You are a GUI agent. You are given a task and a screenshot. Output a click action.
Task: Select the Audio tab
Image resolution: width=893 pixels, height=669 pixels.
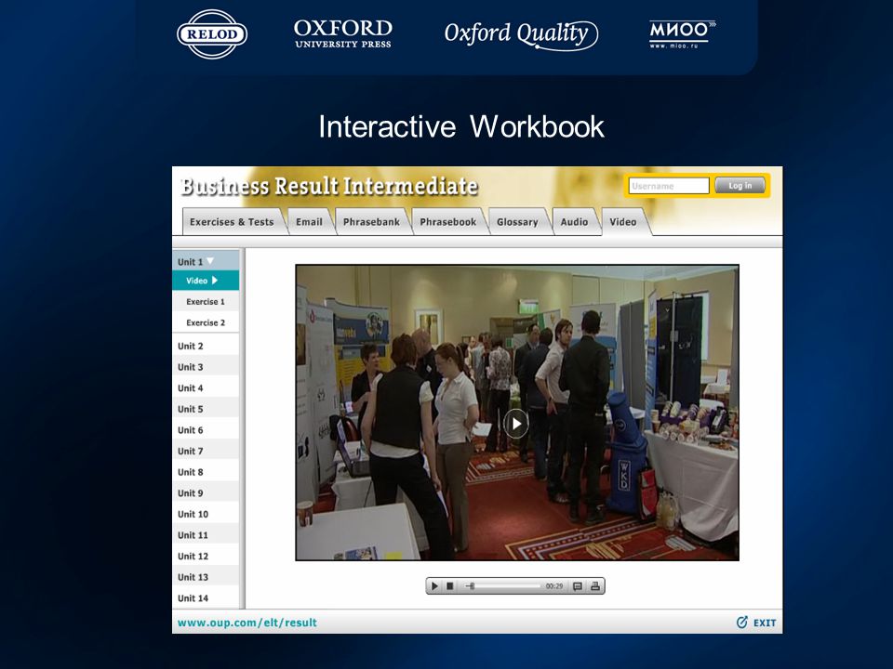coord(574,222)
